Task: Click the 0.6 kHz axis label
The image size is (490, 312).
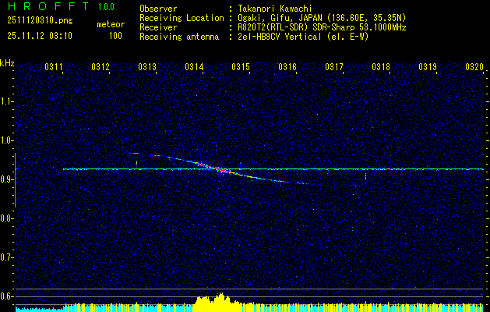Action: (6, 296)
